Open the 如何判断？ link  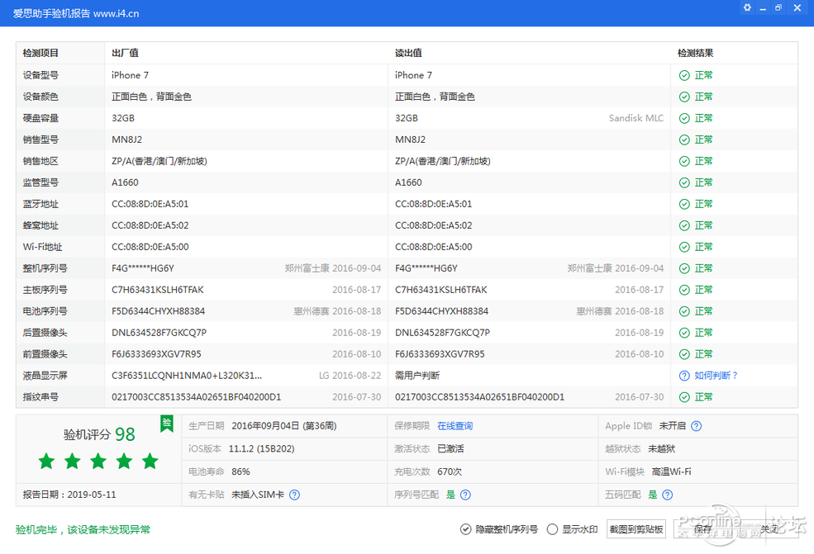click(716, 376)
